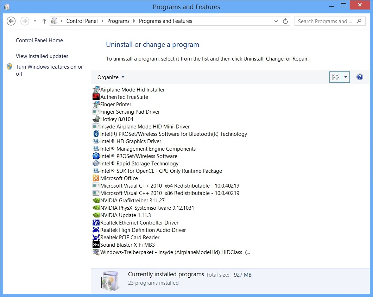Screen dimensions: 373x297
Task: Click the NVIDIA PhysX-Systemsoftware icon
Action: click(x=96, y=208)
